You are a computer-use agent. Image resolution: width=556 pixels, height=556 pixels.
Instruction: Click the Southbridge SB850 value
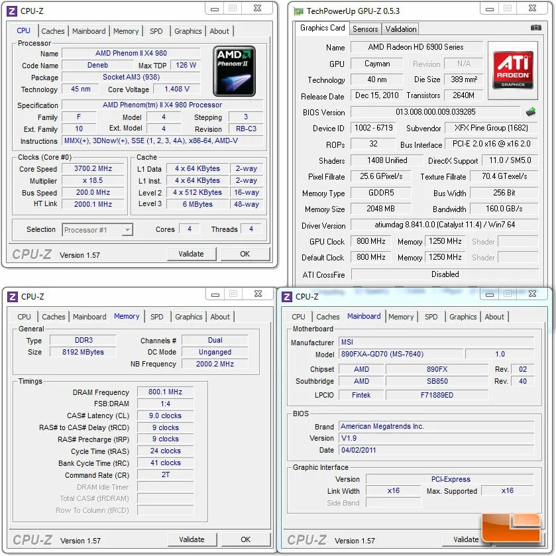tap(437, 381)
